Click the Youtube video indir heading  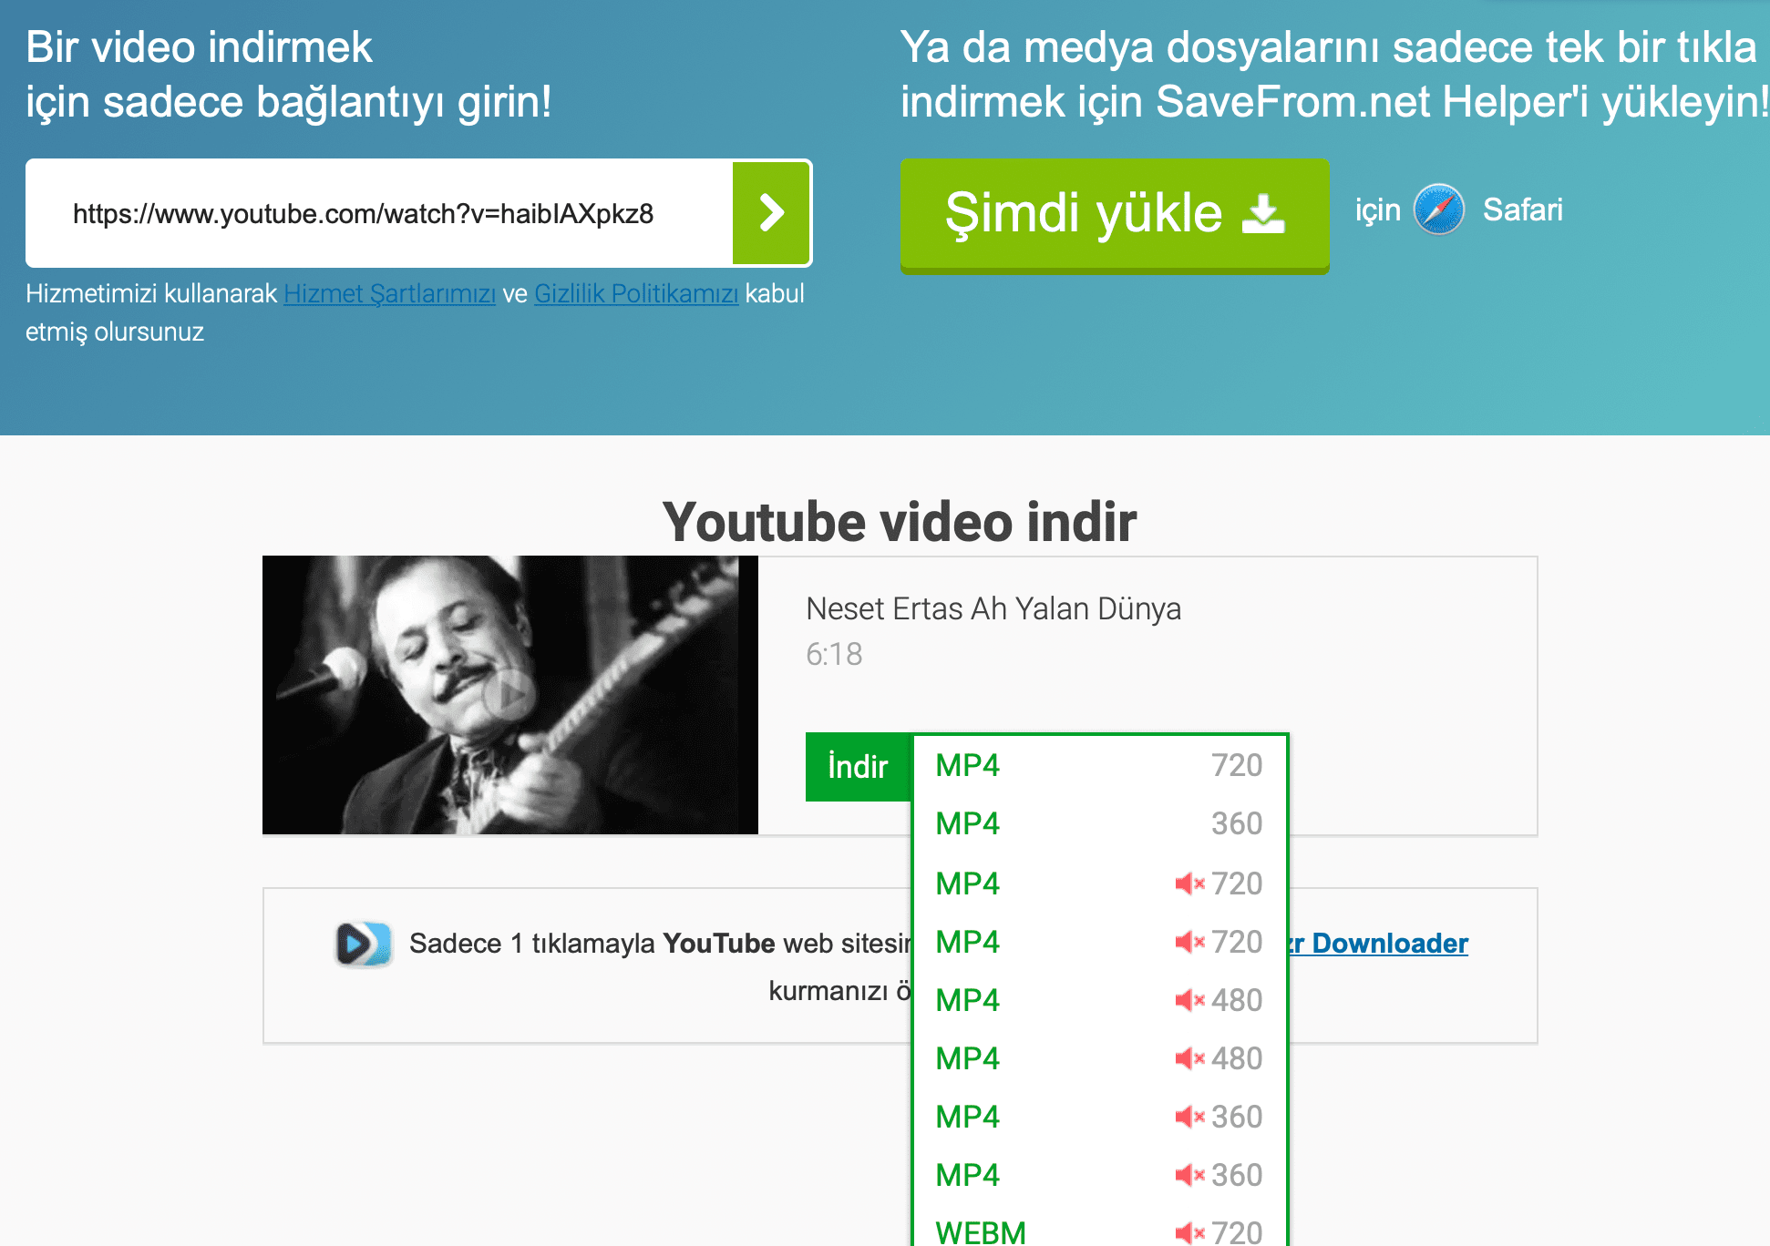coord(900,522)
